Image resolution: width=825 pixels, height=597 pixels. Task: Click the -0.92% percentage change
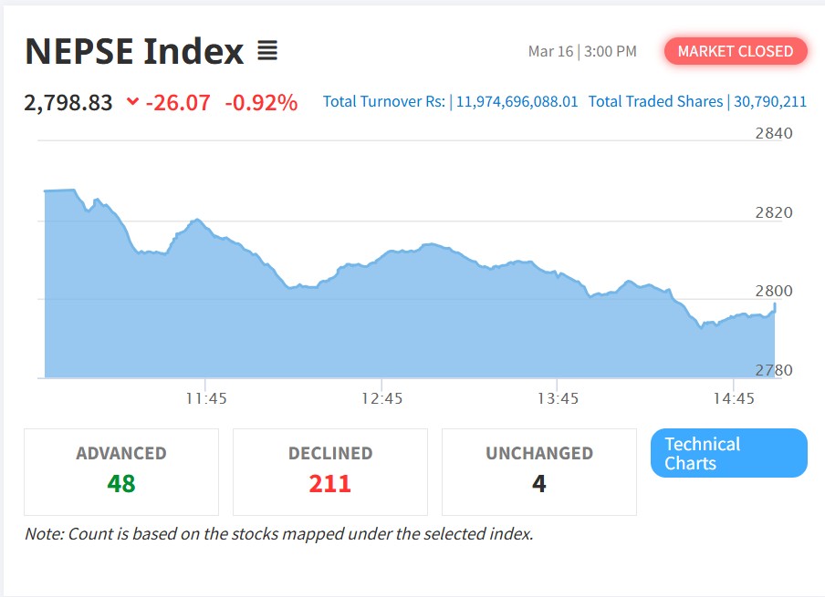[x=260, y=102]
